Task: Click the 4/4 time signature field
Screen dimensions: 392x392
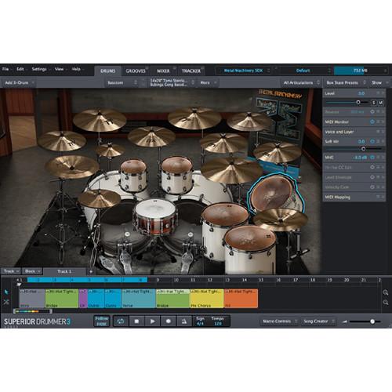Action: tap(200, 324)
